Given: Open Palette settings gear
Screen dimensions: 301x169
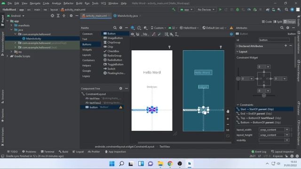Looking at the screenshot, I should pyautogui.click(x=120, y=28).
